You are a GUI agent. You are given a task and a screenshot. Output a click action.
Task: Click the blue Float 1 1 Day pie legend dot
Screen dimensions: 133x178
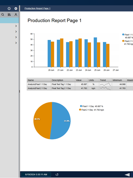81,106
